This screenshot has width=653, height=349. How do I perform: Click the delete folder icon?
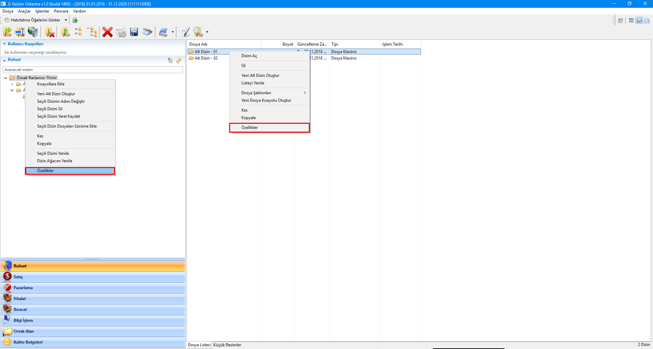(50, 32)
